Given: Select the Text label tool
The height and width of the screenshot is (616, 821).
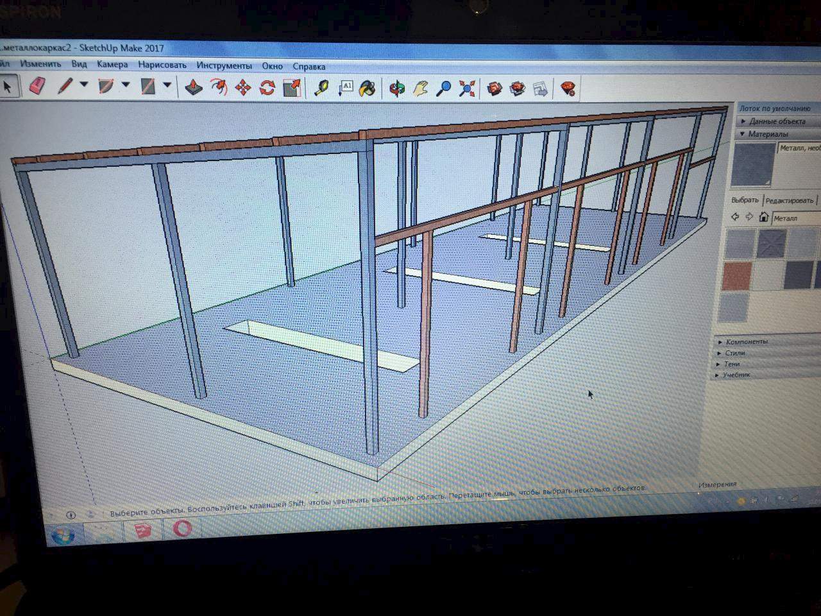Looking at the screenshot, I should pos(345,87).
